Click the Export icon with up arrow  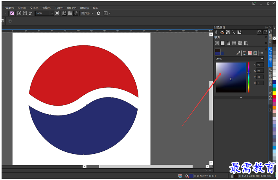25,13
